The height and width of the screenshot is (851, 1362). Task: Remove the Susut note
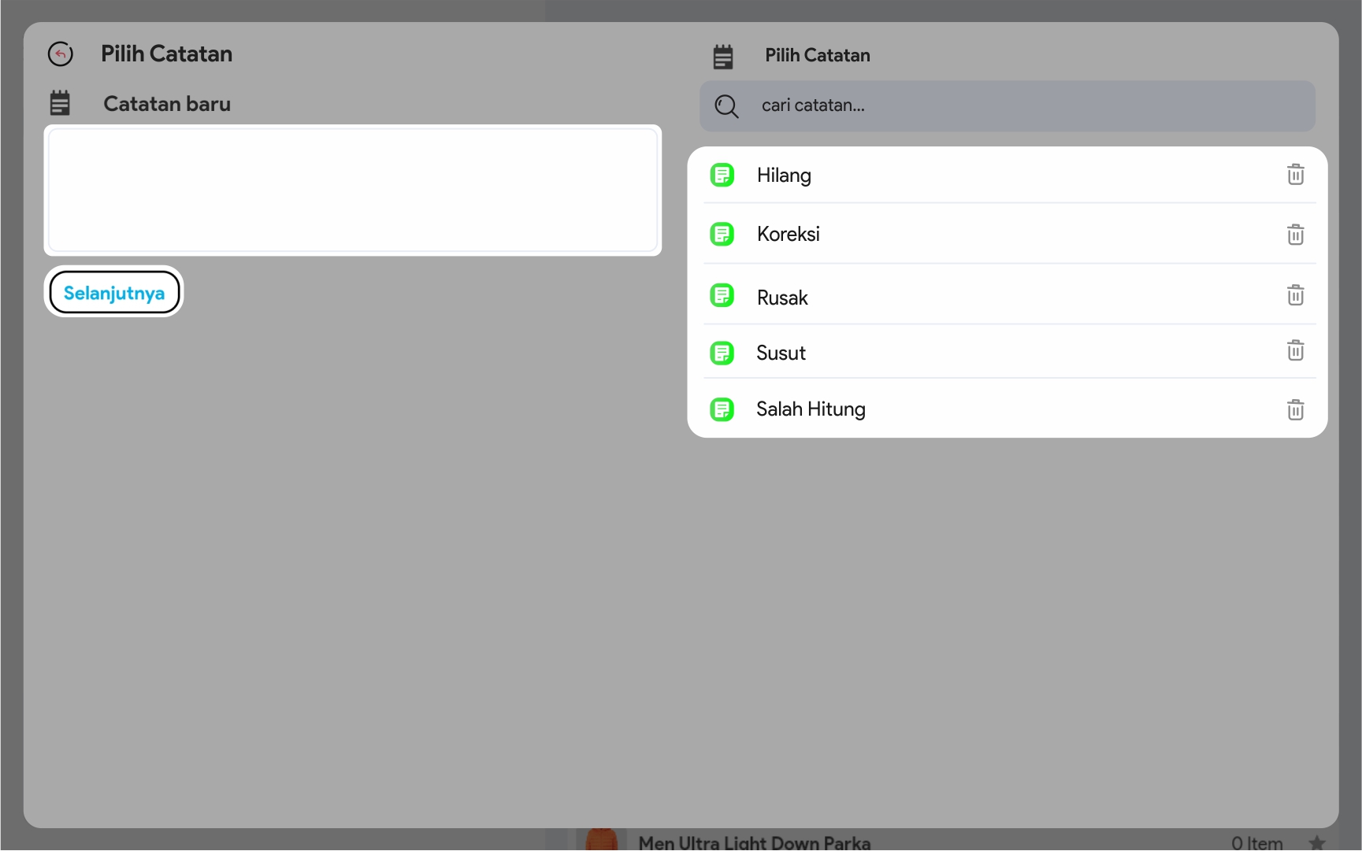1295,350
